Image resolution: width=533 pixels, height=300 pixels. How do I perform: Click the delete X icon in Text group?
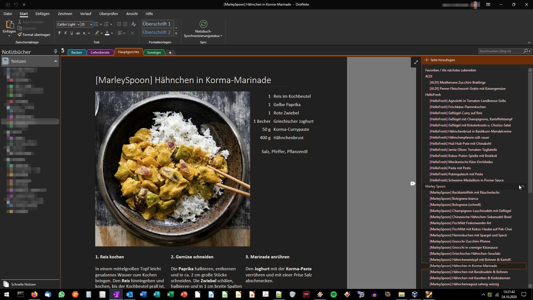tap(132, 33)
